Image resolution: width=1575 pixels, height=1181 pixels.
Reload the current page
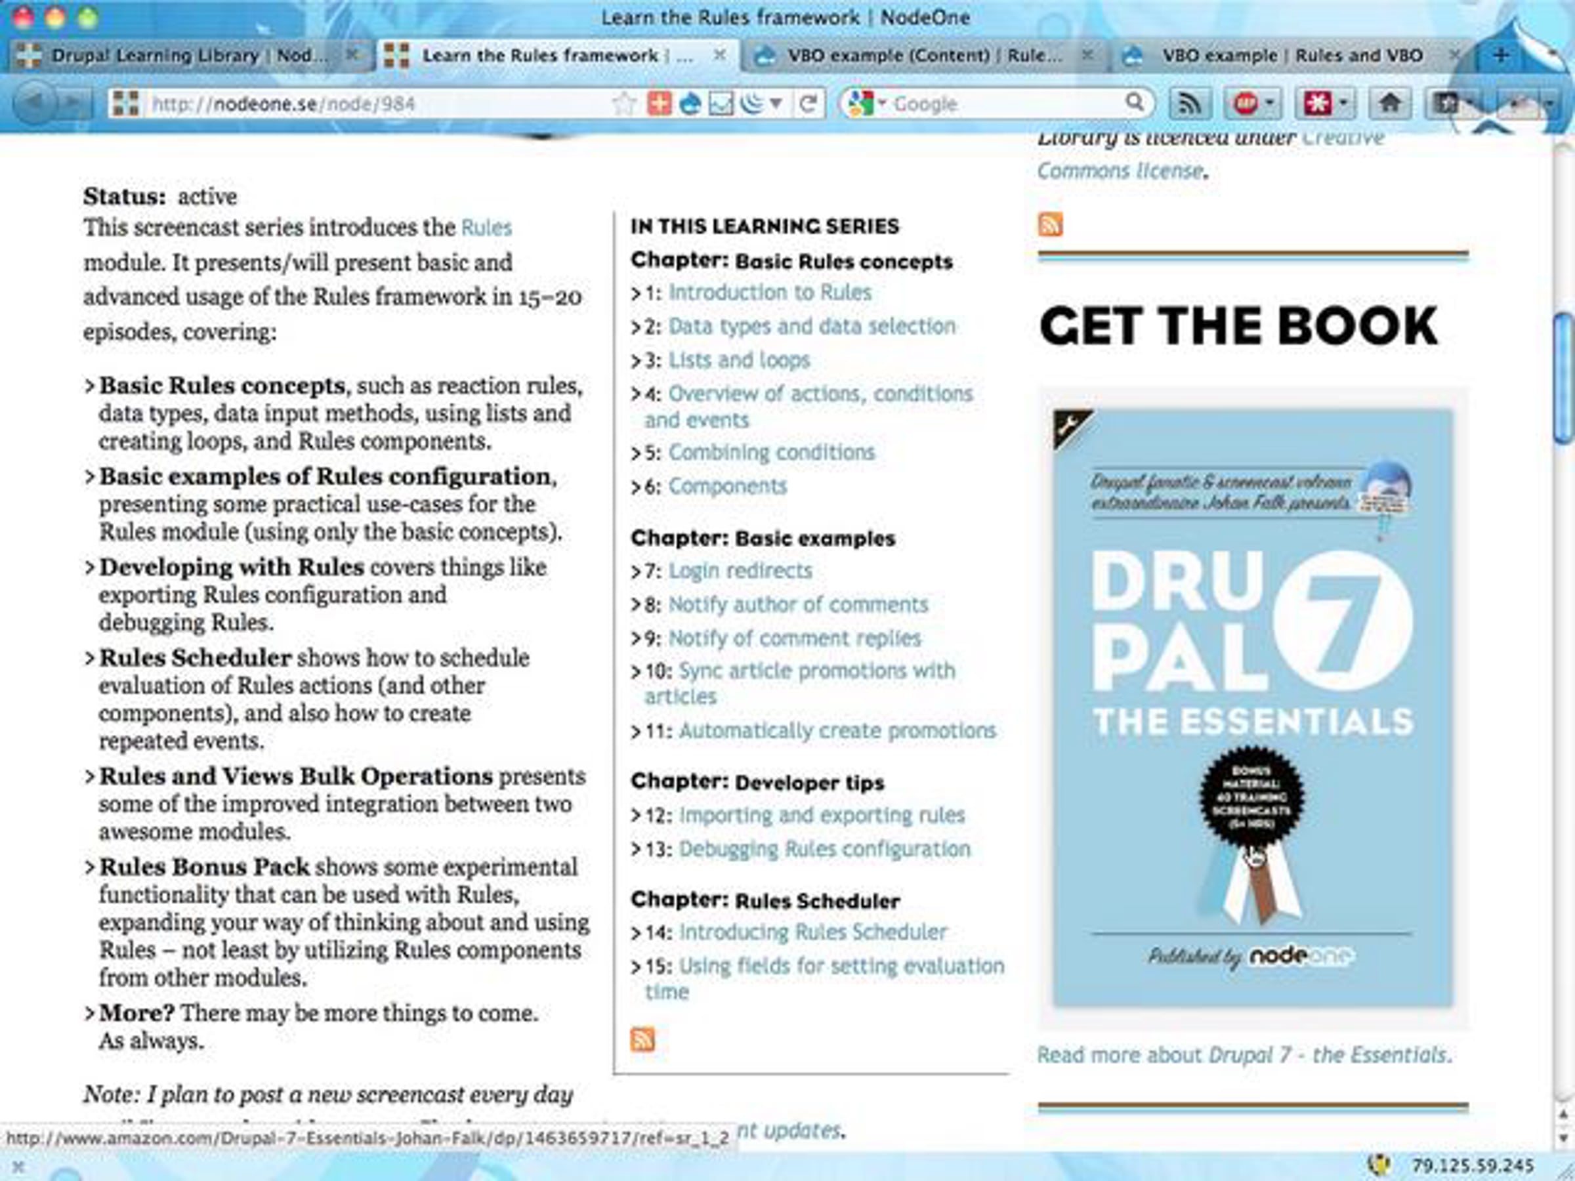807,104
